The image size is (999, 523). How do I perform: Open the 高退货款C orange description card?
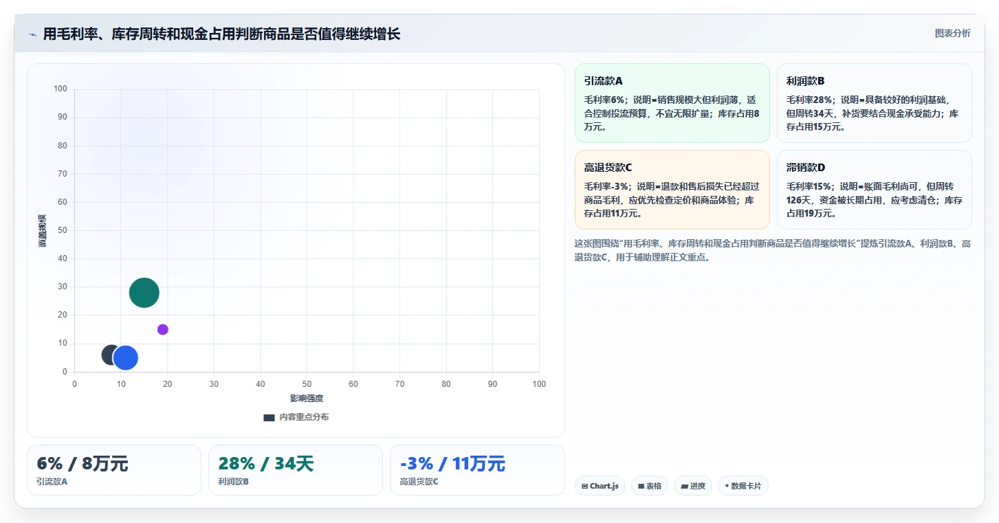click(x=672, y=190)
